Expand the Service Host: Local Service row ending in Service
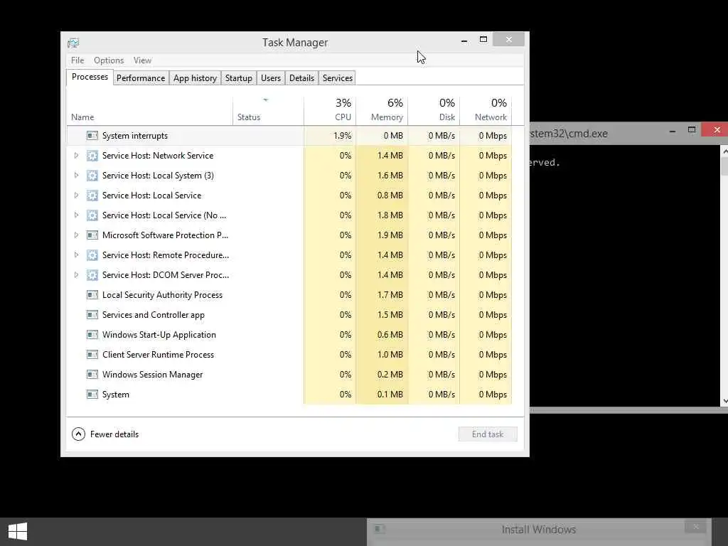 [x=76, y=196]
